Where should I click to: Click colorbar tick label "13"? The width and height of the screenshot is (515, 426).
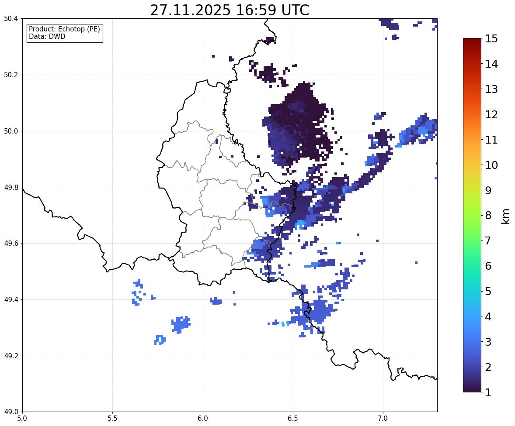click(491, 89)
